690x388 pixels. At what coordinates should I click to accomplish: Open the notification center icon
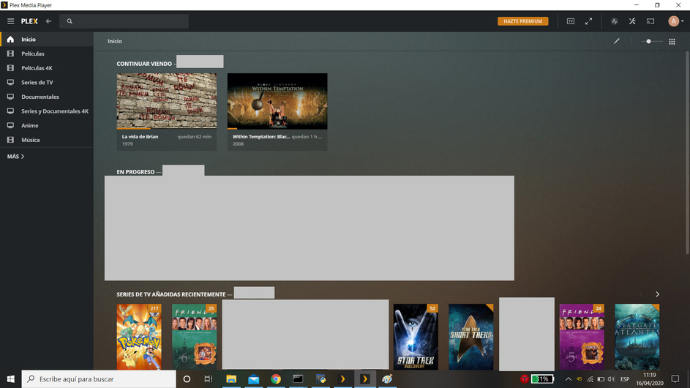point(675,378)
